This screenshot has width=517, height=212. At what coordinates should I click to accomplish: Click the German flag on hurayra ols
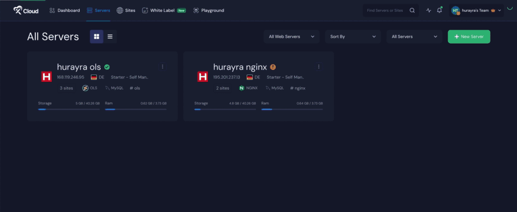pos(94,77)
